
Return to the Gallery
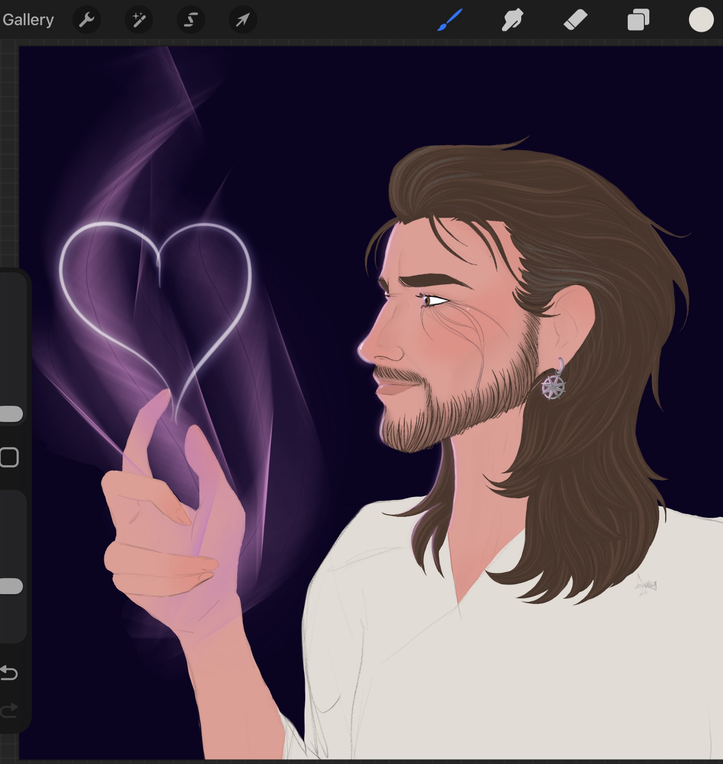pos(28,20)
